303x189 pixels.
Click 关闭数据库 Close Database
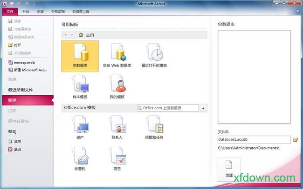19,53
